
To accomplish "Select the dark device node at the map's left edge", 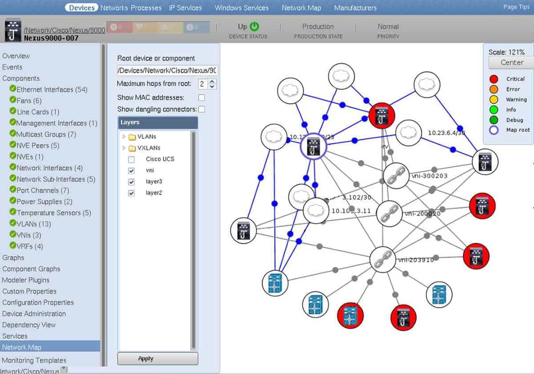I will pos(243,231).
